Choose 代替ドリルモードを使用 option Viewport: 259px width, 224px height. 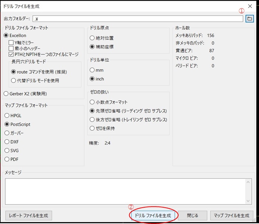[14, 80]
